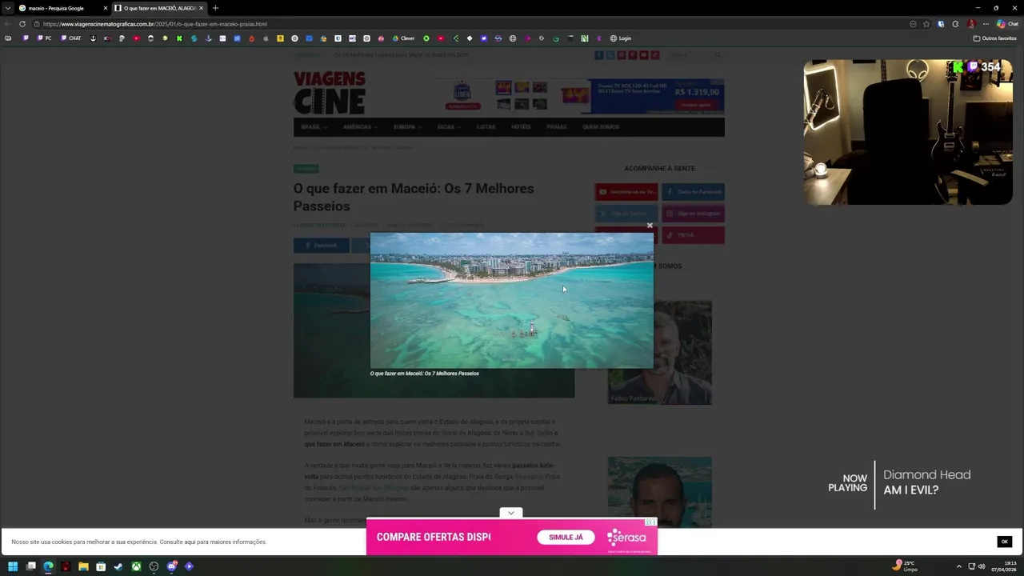Viewport: 1024px width, 576px height.
Task: Open the BRASIL menu on the site navbar
Action: [314, 126]
